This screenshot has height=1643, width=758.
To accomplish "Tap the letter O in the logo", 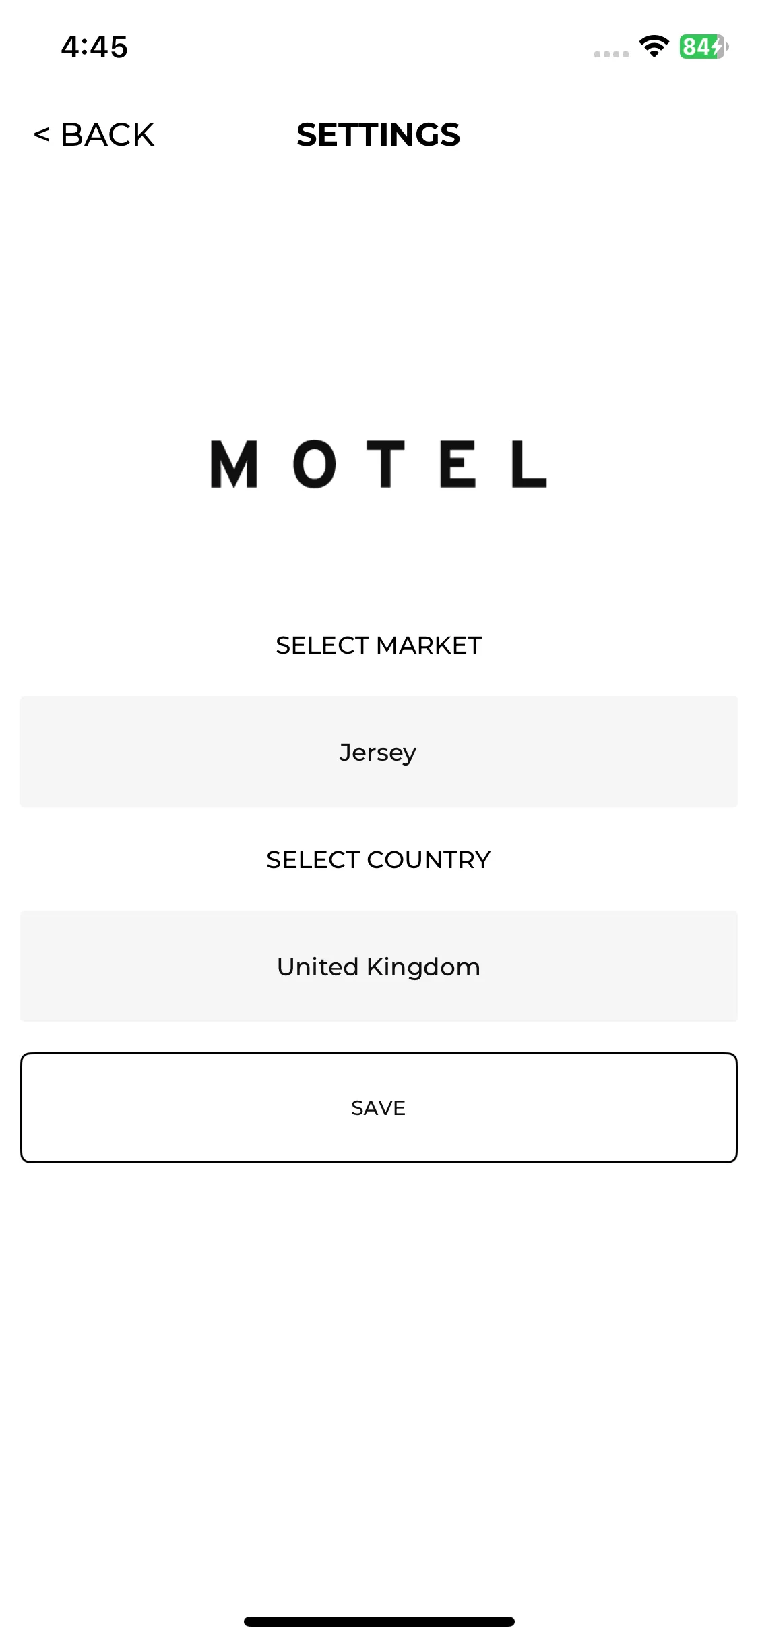I will point(315,464).
